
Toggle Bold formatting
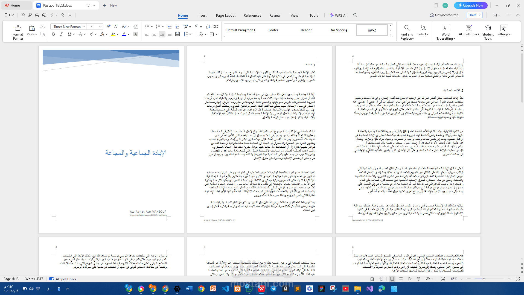[x=53, y=34]
